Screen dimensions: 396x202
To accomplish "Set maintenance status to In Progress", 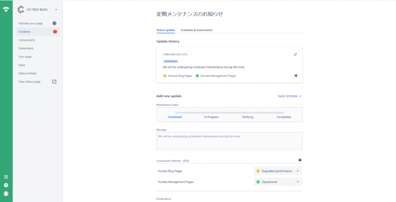I will coord(211,117).
